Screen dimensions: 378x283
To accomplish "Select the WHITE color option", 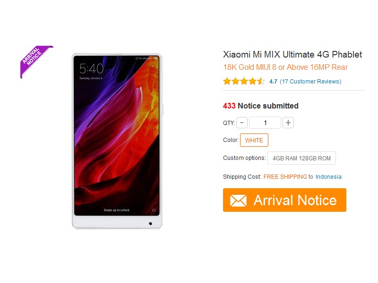I will coord(254,140).
